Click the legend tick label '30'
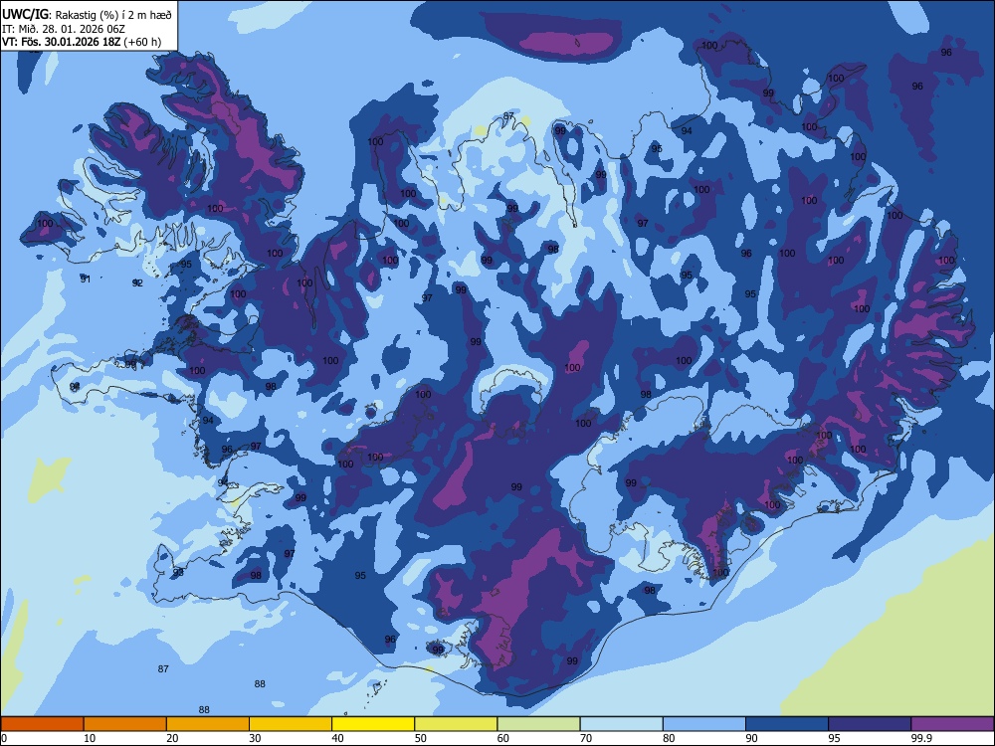 point(255,738)
